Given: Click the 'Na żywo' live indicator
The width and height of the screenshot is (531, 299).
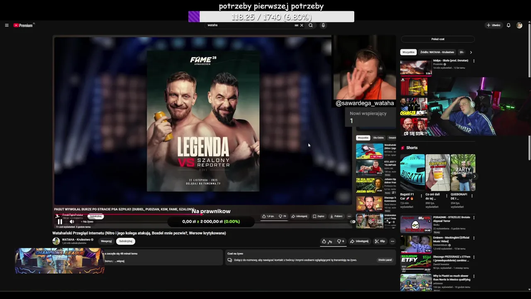Looking at the screenshot, I should click(87, 222).
